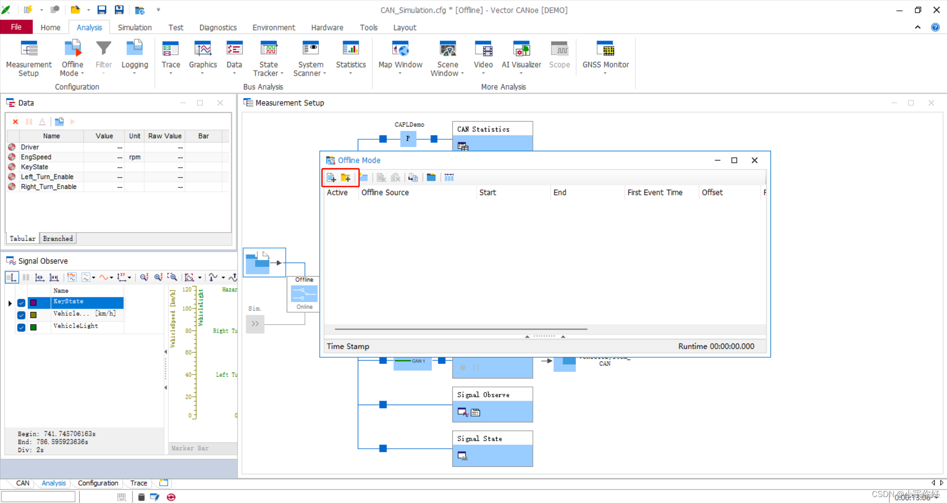Switch to the Diagnostics ribbon tab
This screenshot has width=947, height=503.
click(x=218, y=28)
